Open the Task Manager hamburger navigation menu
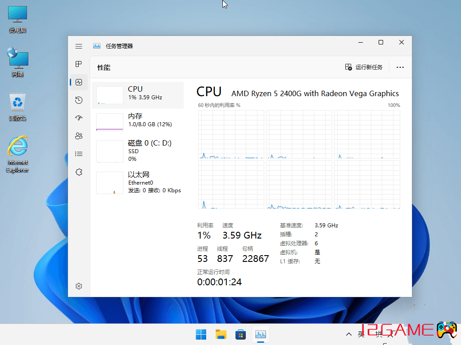This screenshot has height=345, width=461. pyautogui.click(x=78, y=46)
